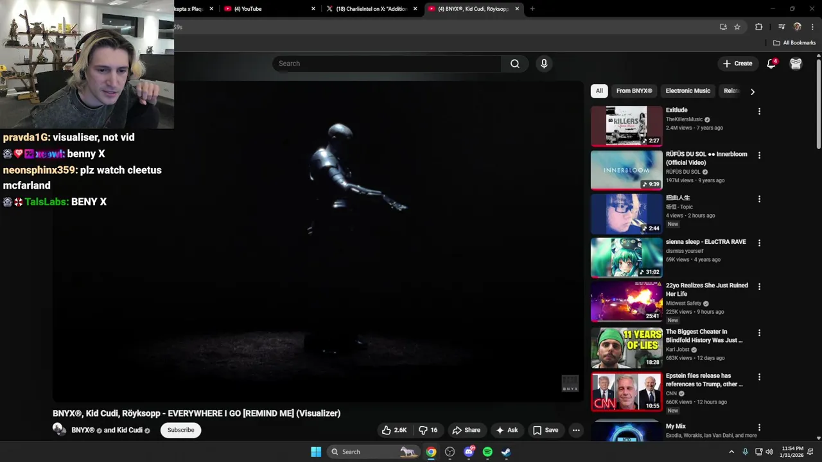Open the Windows Start menu
This screenshot has width=822, height=462.
tap(316, 452)
